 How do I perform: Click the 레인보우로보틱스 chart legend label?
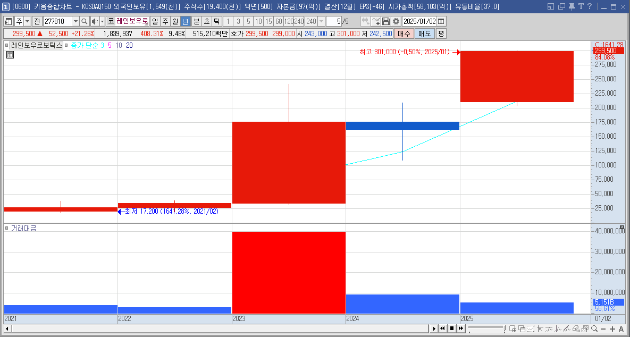point(37,45)
